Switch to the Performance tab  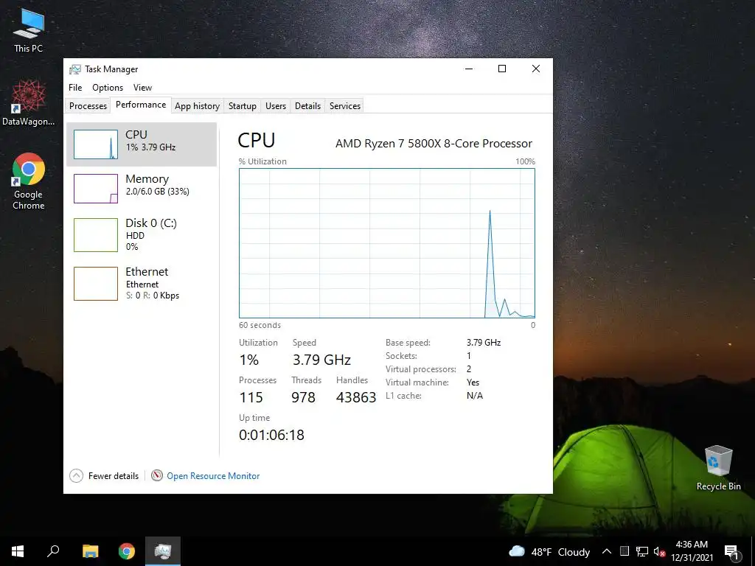tap(141, 105)
